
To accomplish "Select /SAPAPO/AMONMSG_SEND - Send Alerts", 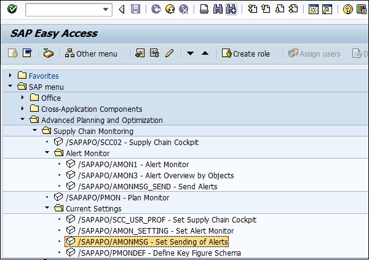I will 148,187.
